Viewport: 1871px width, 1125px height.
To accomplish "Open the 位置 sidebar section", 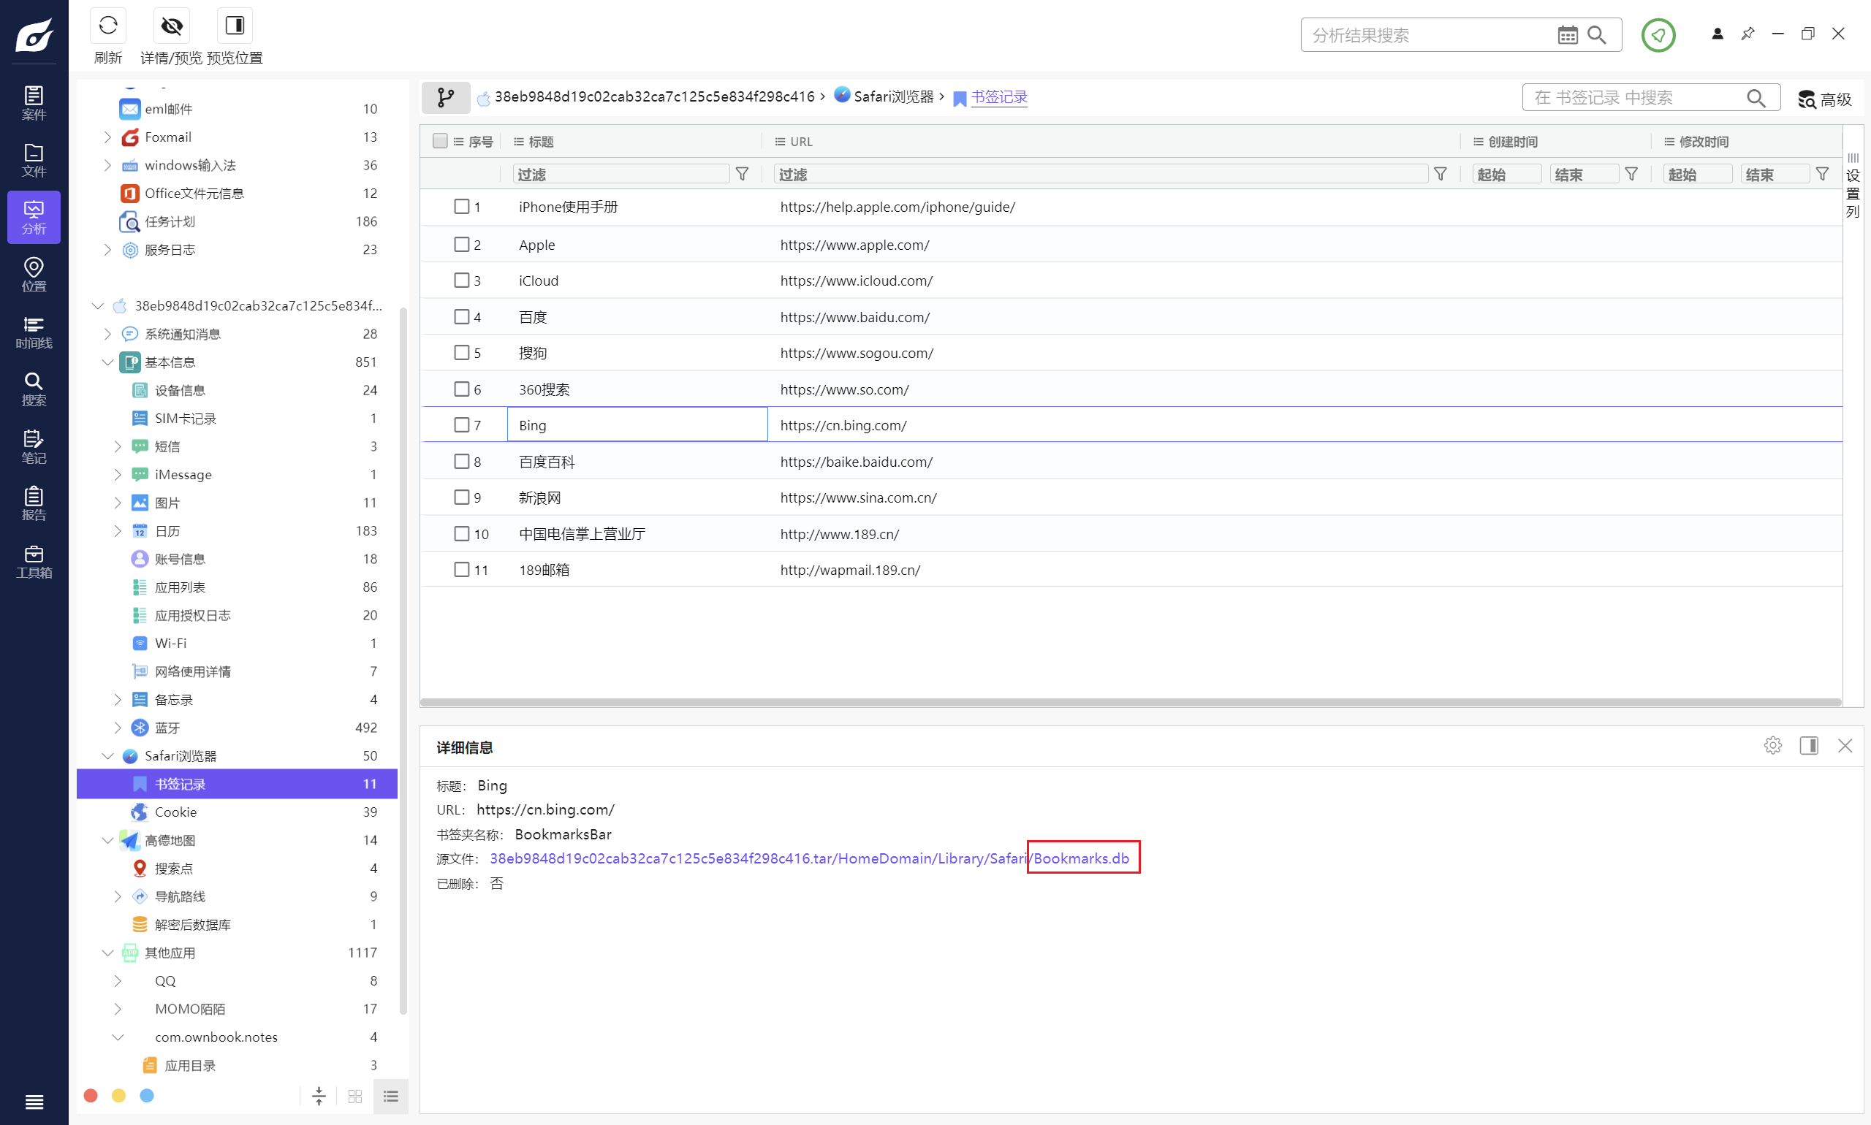I will (x=34, y=275).
